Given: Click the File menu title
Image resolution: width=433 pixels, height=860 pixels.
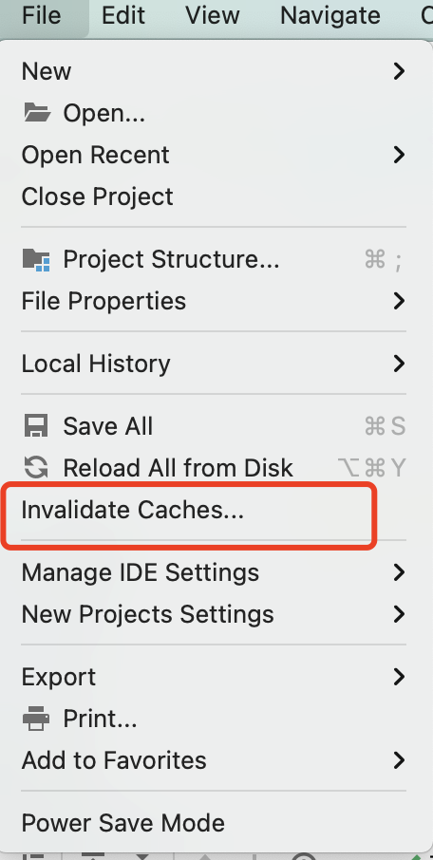Looking at the screenshot, I should click(41, 15).
